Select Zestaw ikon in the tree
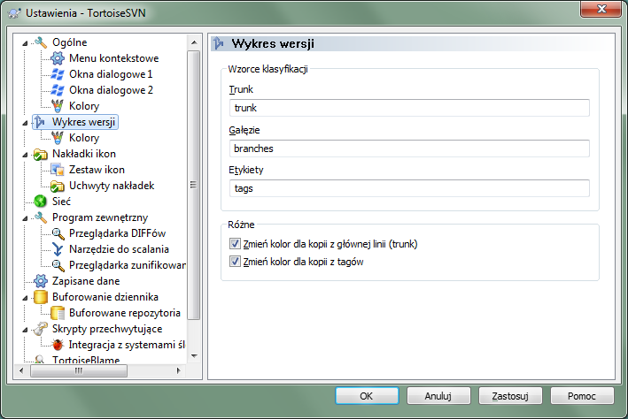This screenshot has height=419, width=628. tap(97, 170)
